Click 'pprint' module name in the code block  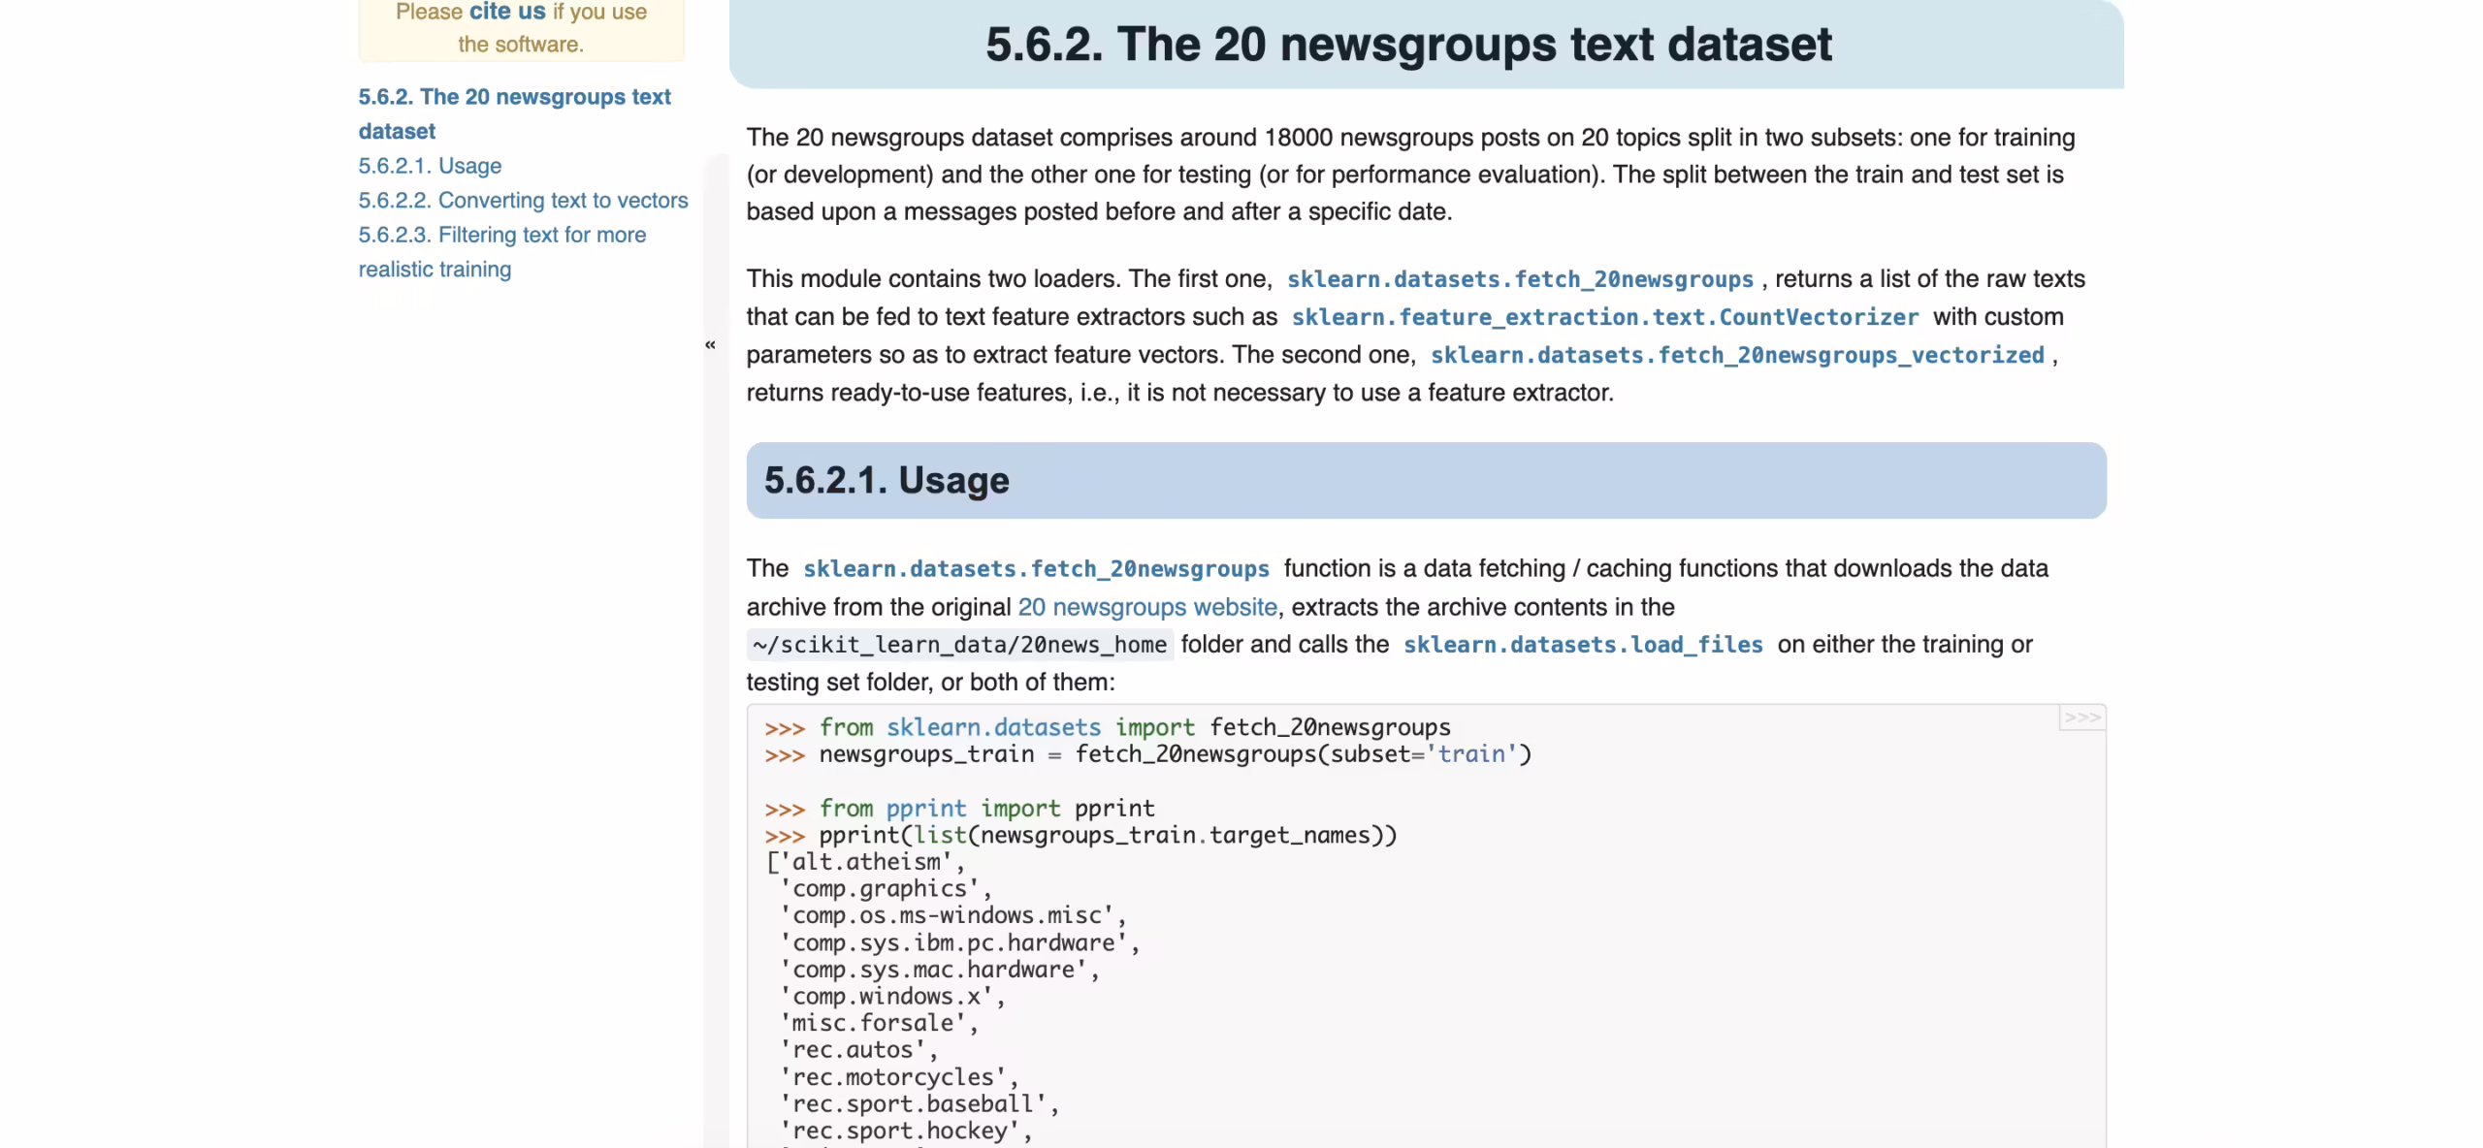[x=925, y=809]
